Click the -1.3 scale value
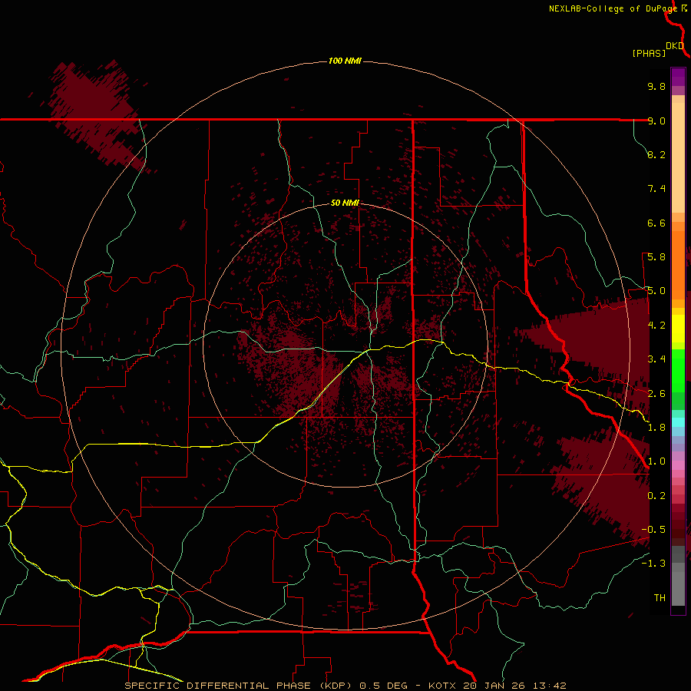The image size is (691, 691). [653, 564]
